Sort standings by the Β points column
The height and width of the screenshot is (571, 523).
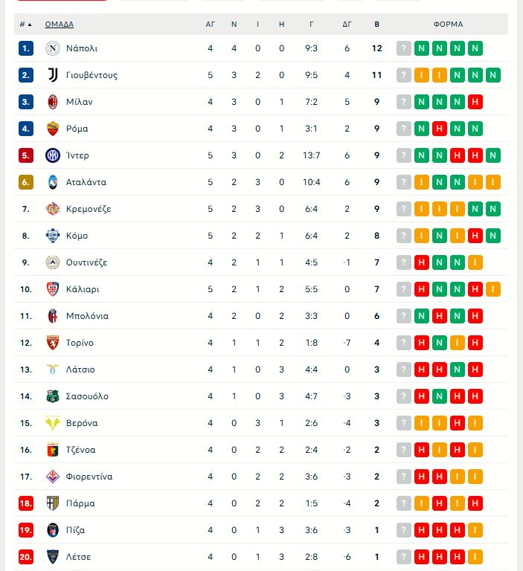(x=377, y=24)
